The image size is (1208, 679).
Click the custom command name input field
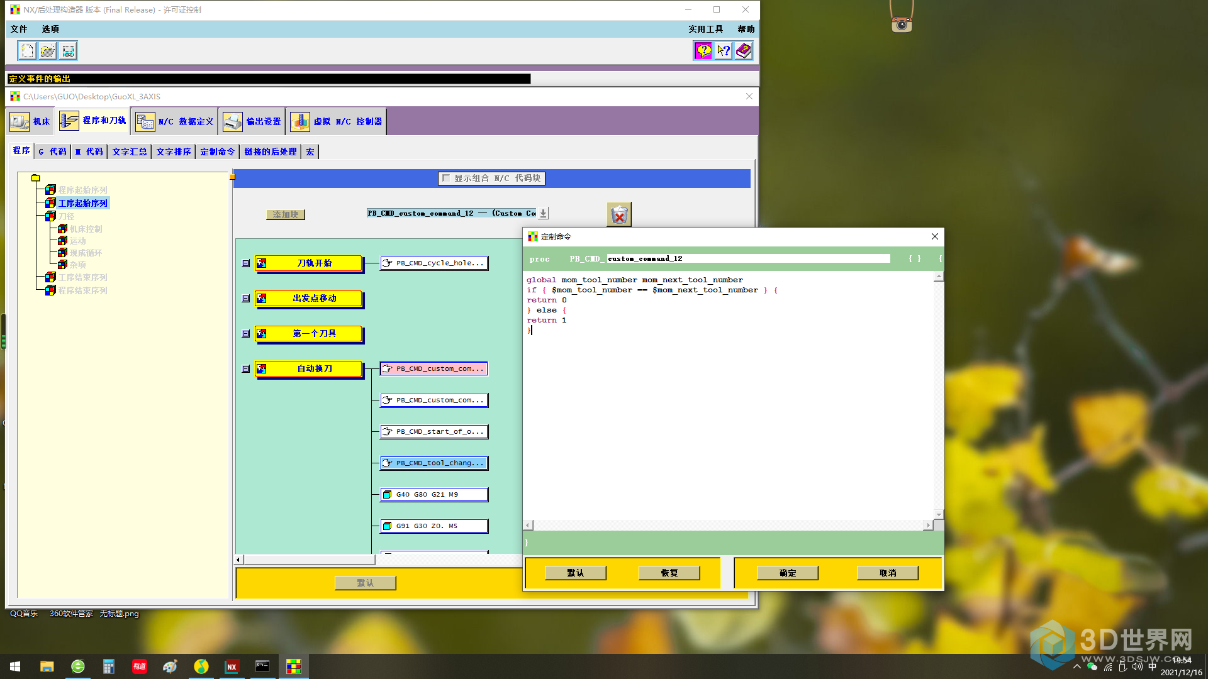click(x=748, y=258)
